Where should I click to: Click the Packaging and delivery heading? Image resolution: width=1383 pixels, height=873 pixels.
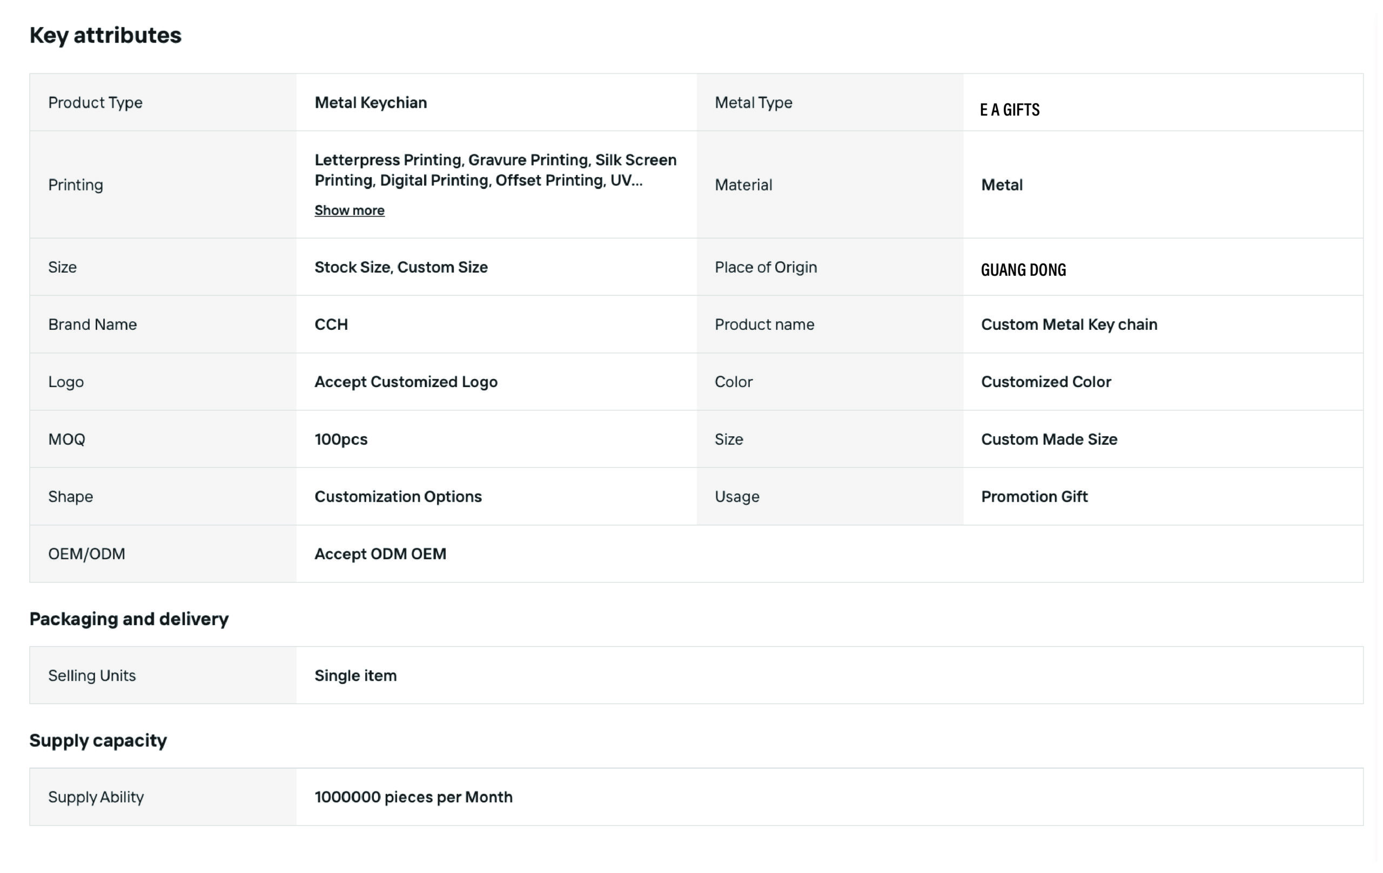(129, 619)
